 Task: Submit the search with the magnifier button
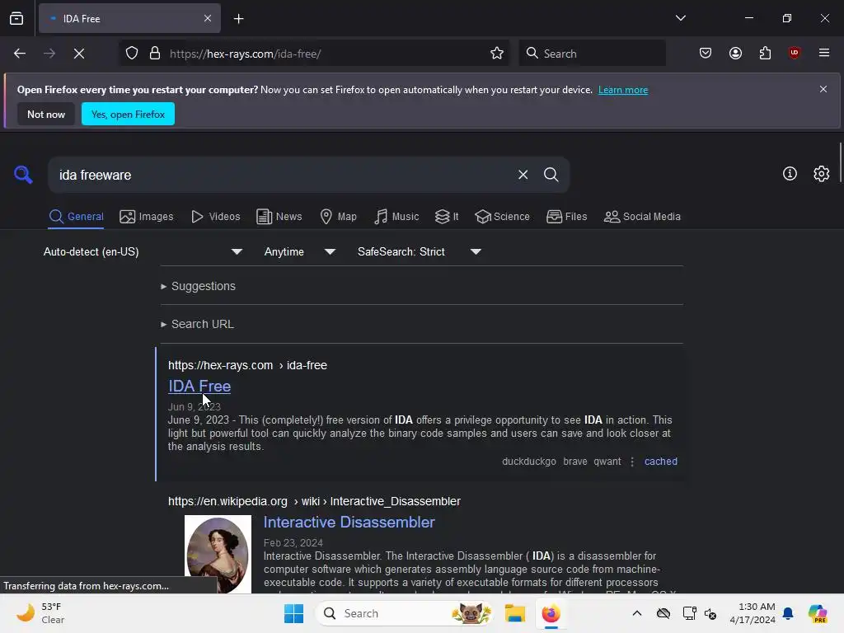551,175
